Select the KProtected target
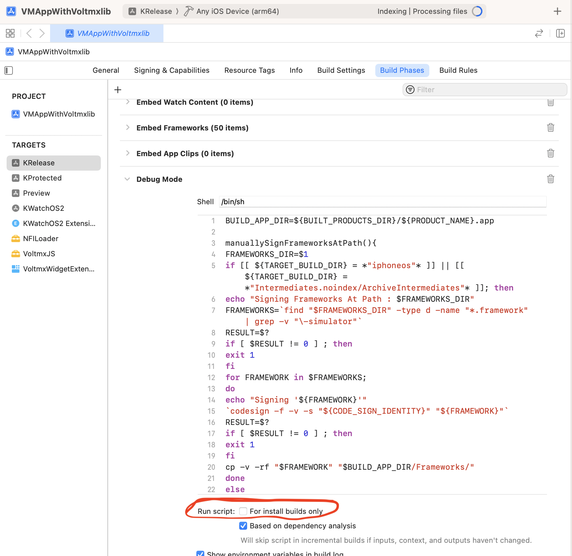 pos(42,178)
